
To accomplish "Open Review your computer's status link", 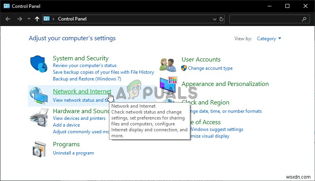I will click(x=84, y=65).
